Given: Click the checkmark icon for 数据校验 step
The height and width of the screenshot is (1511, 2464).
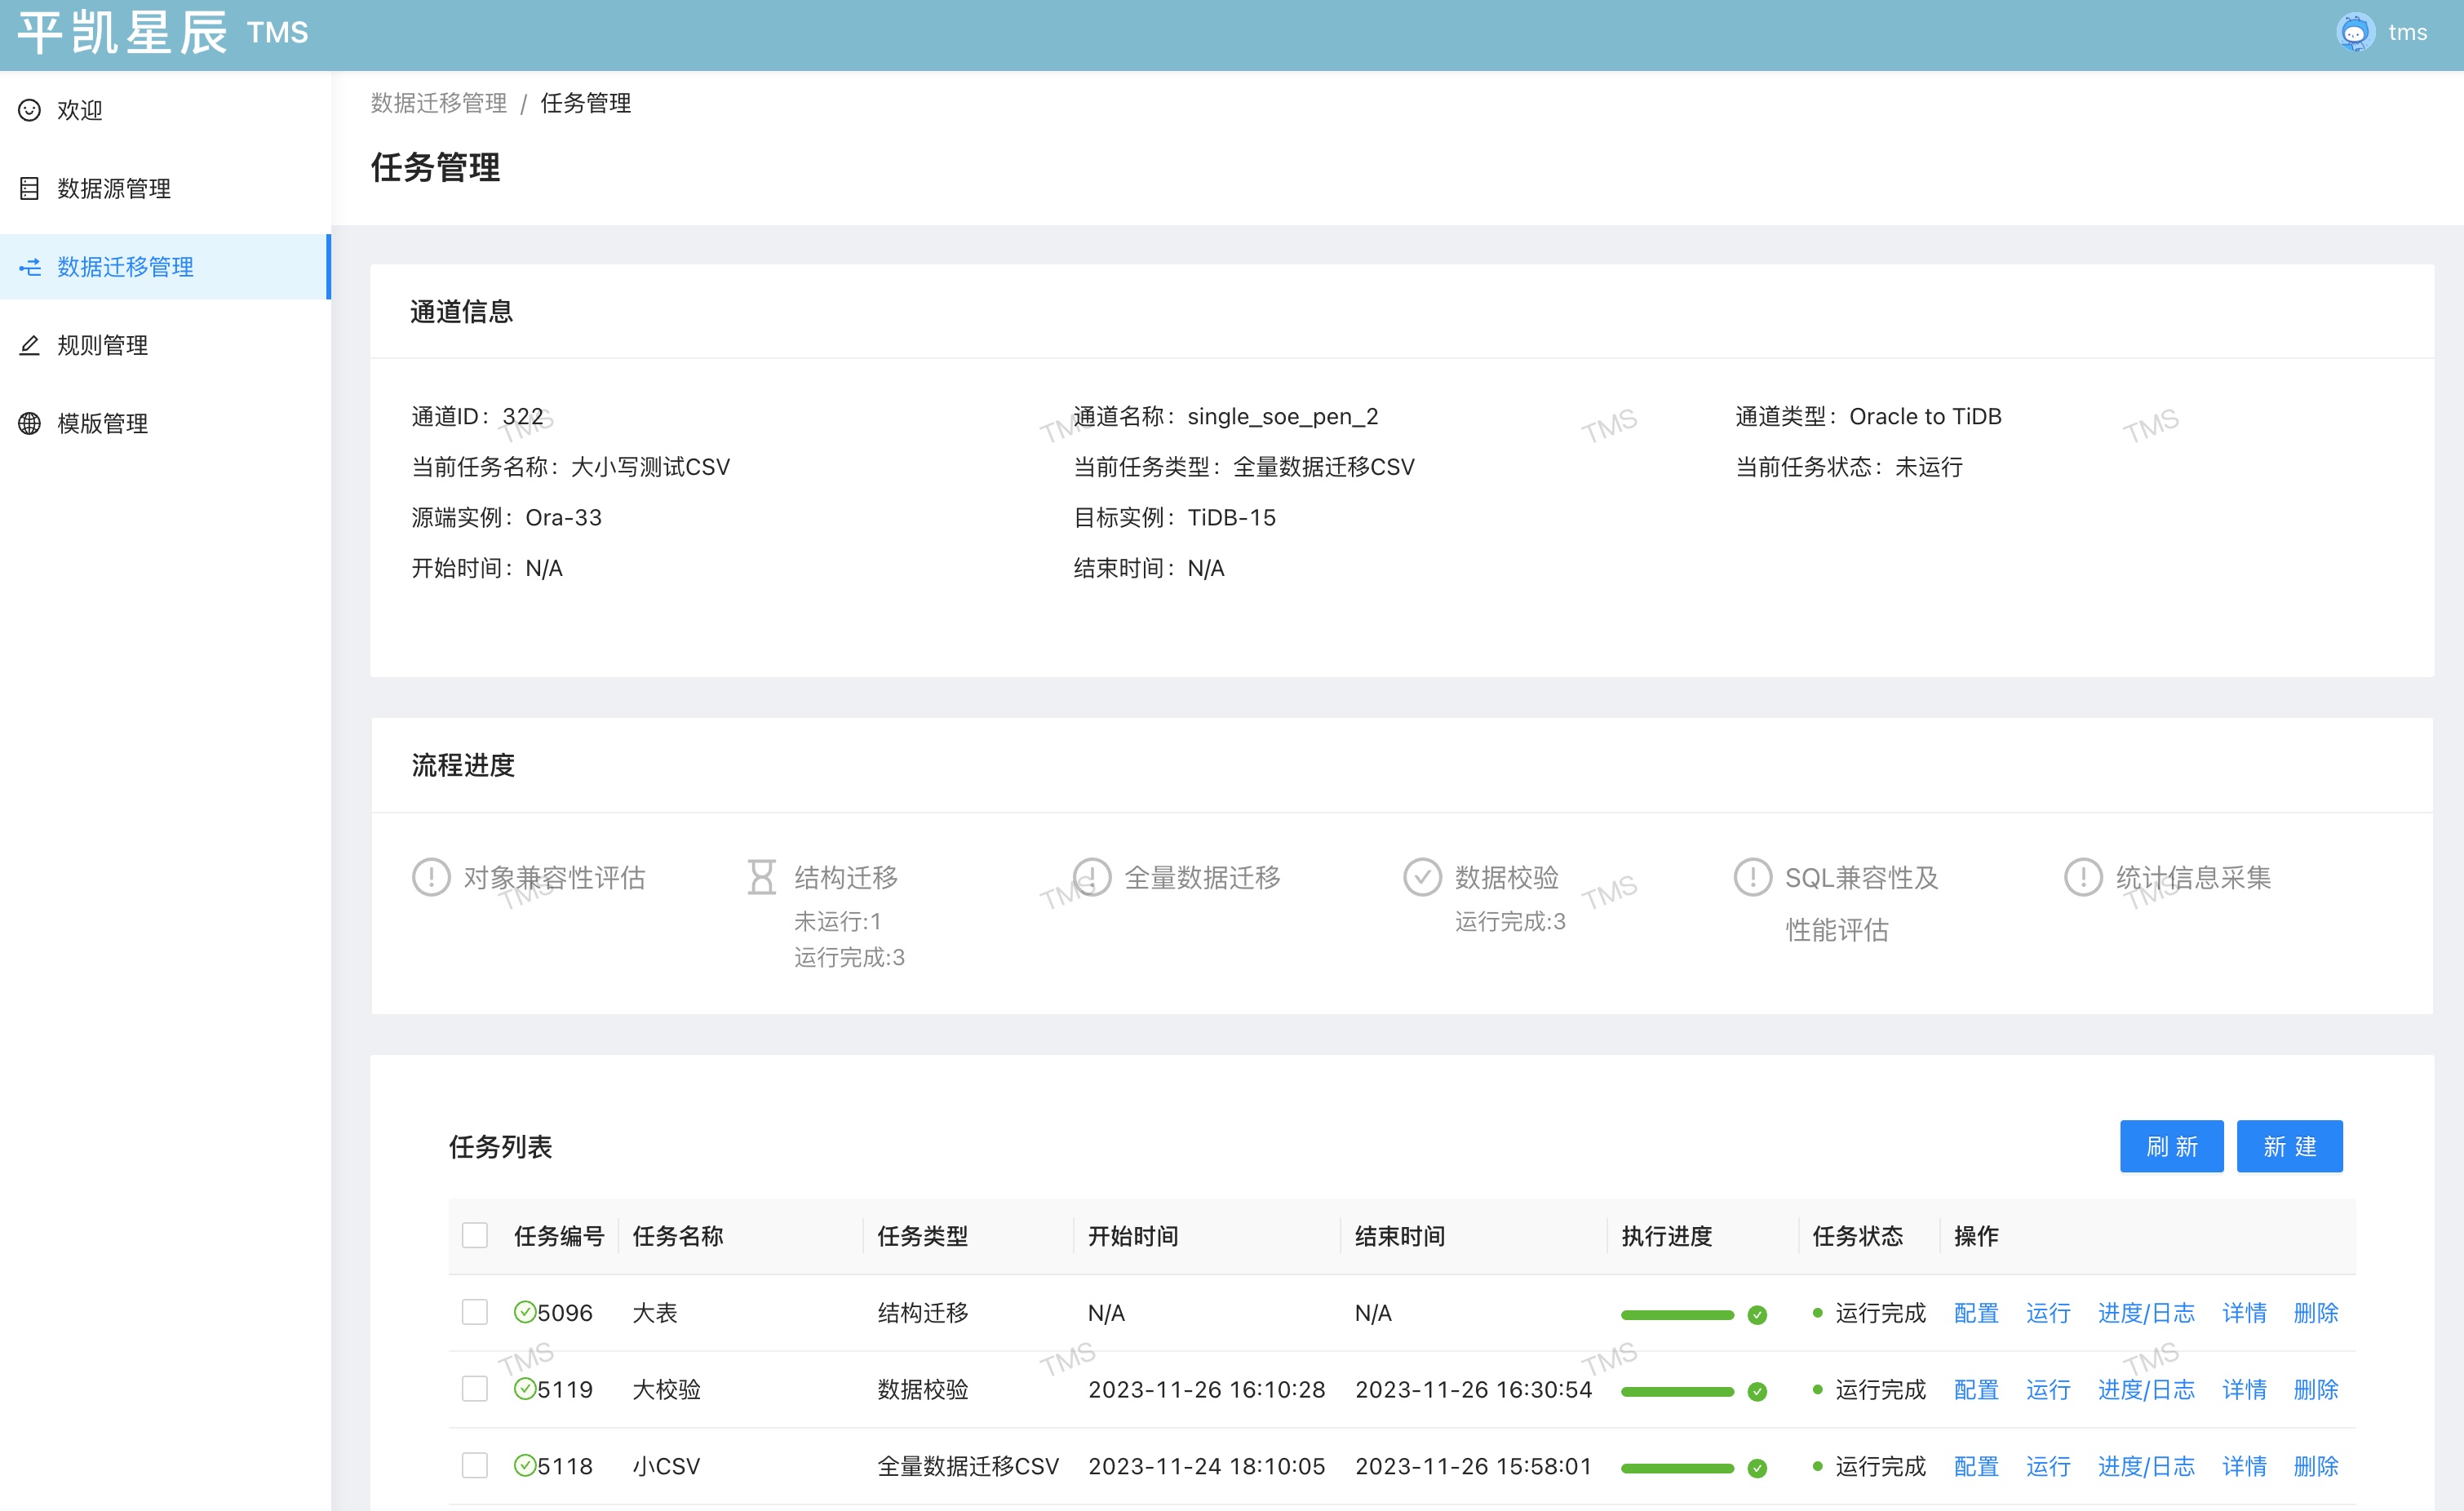Looking at the screenshot, I should coord(1422,877).
